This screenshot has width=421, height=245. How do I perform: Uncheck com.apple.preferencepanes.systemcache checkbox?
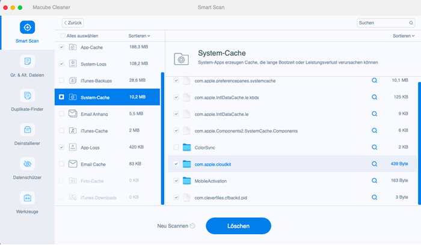pos(176,80)
